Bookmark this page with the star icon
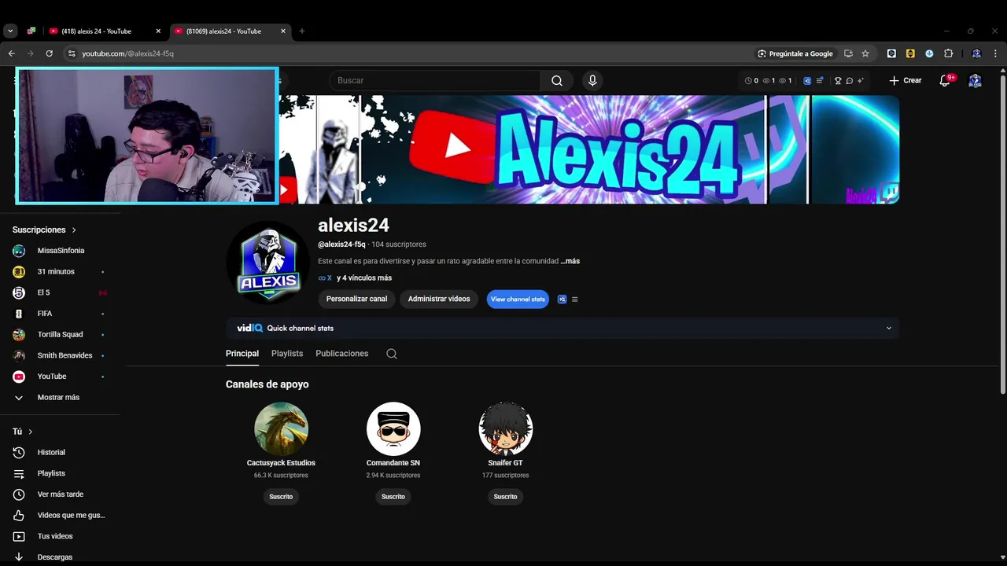The image size is (1007, 566). pos(865,53)
